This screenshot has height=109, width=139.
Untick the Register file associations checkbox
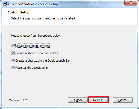pos(13,68)
